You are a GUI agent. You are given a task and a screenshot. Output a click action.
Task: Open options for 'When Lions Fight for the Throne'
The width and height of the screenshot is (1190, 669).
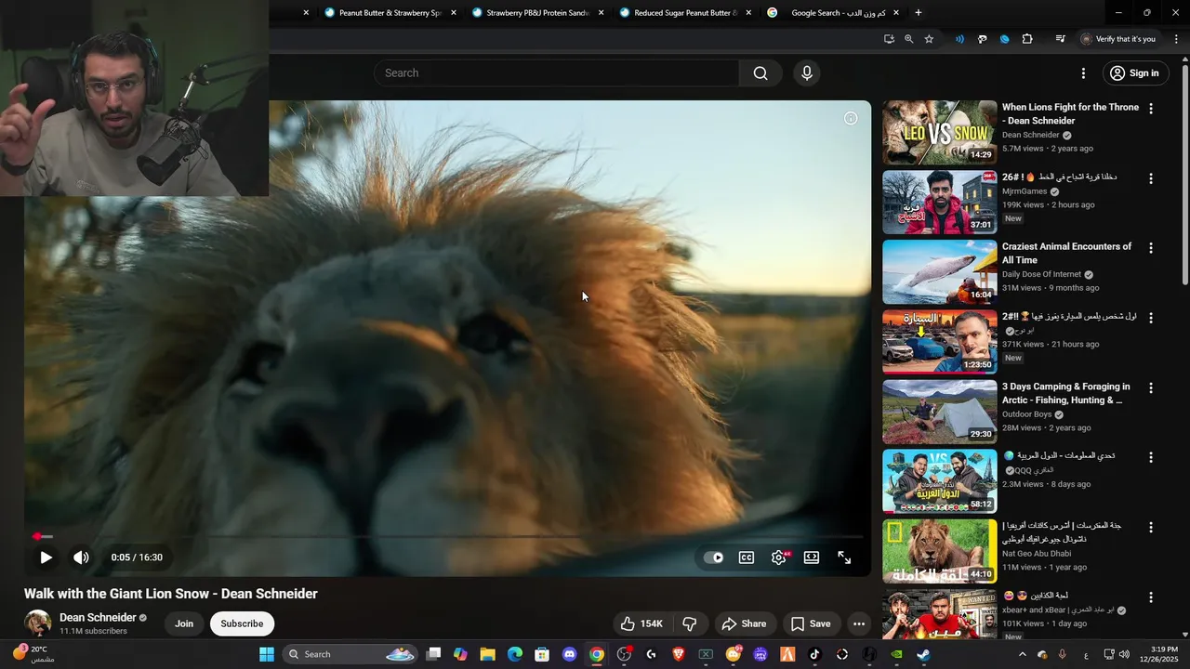click(x=1151, y=109)
